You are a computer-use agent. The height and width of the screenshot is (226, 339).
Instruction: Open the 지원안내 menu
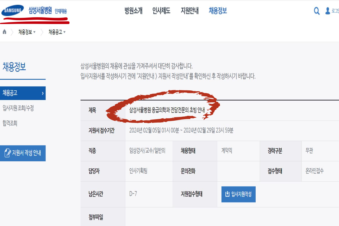coord(190,11)
